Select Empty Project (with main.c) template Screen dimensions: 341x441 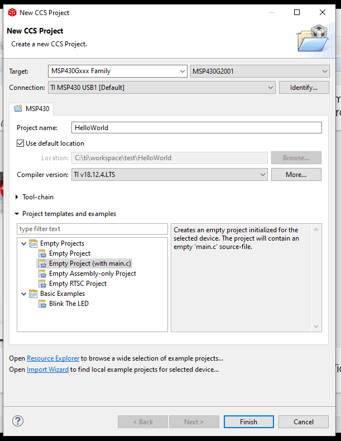click(x=90, y=263)
